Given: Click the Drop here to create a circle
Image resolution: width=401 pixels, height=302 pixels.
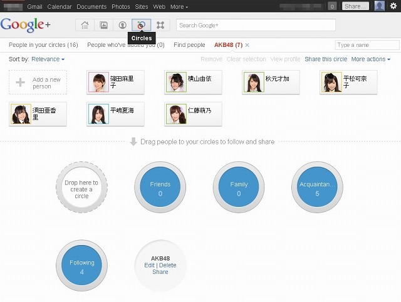Looking at the screenshot, I should pyautogui.click(x=81, y=187).
